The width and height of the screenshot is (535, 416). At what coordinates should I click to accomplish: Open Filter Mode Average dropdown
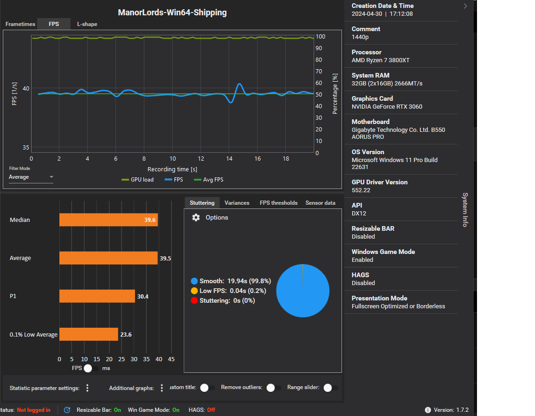click(x=31, y=177)
